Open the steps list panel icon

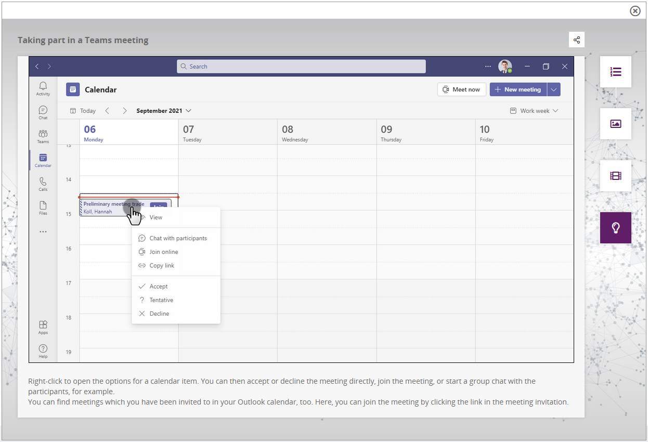pos(616,72)
